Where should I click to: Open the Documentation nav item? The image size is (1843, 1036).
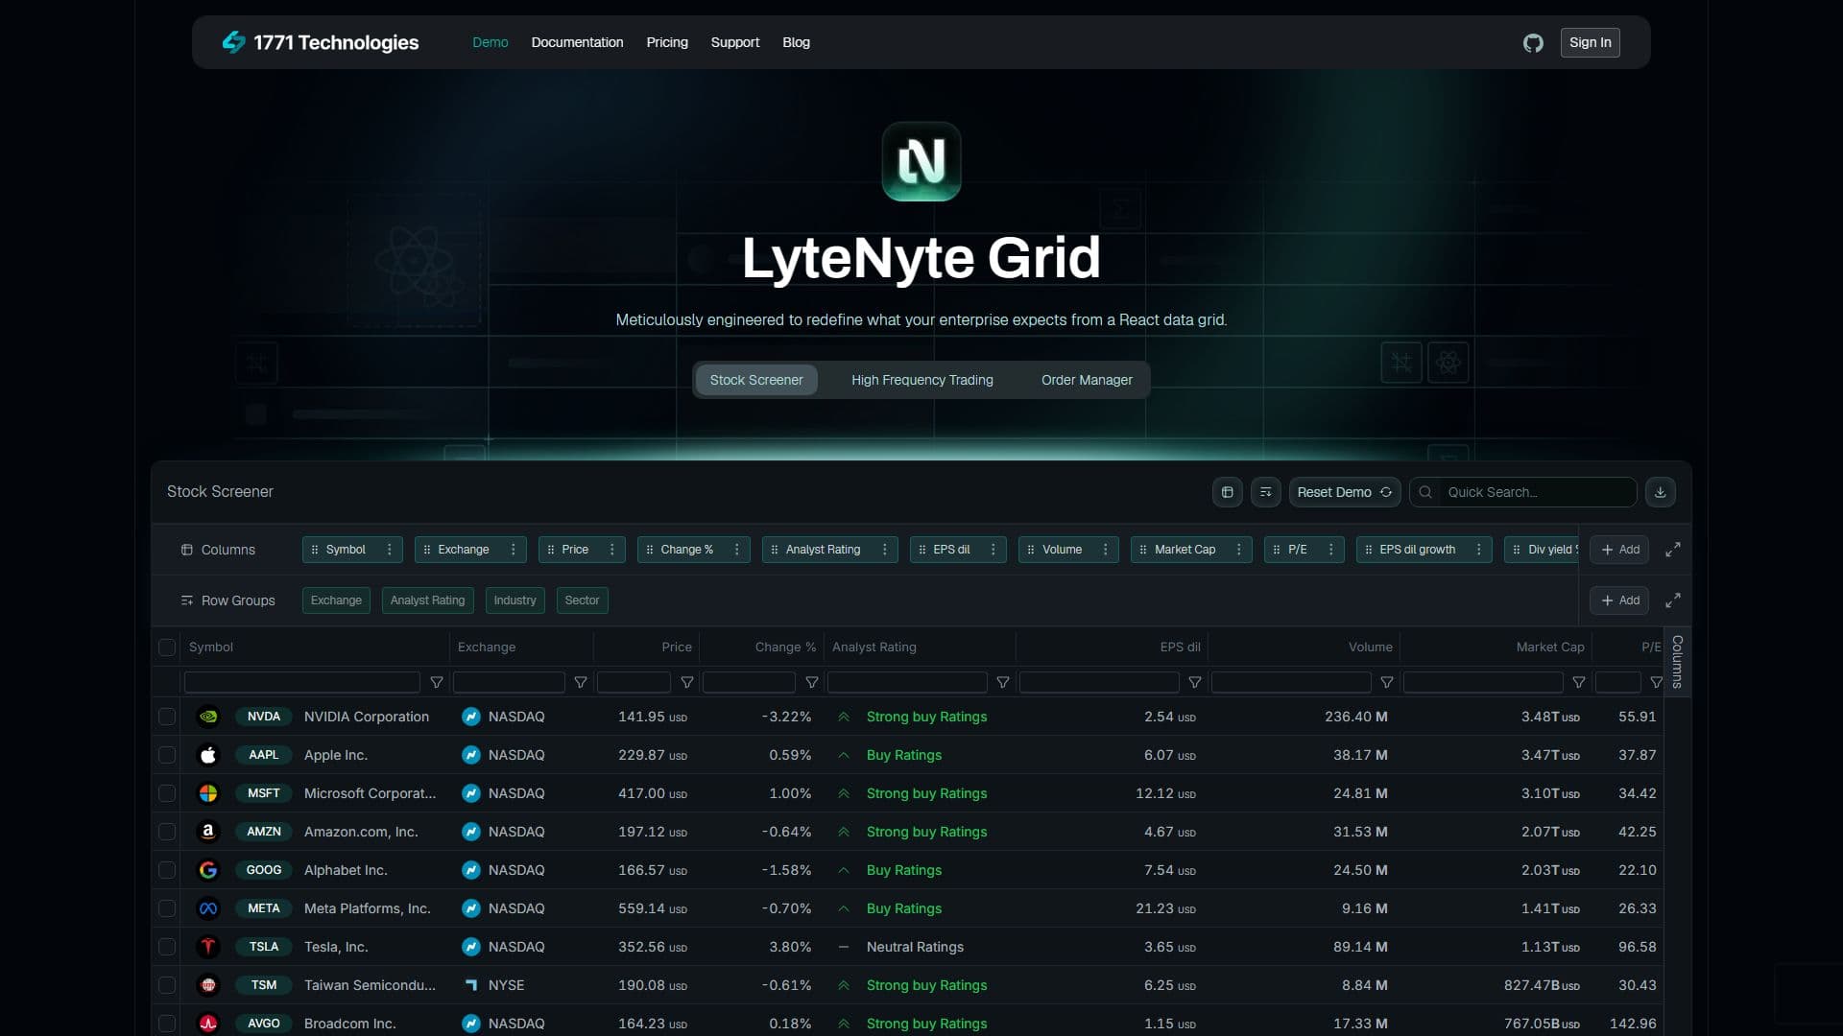577,42
